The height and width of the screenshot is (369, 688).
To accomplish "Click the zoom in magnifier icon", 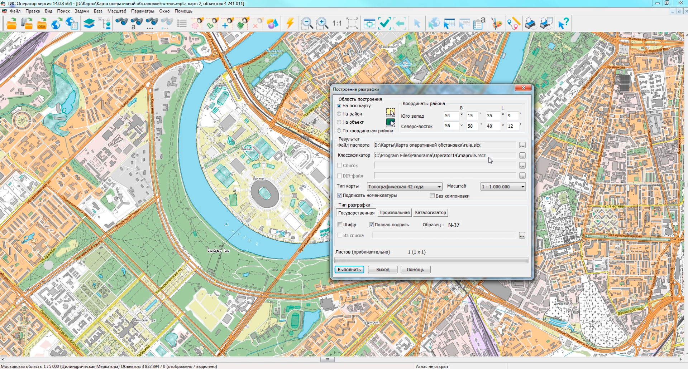I will point(322,24).
